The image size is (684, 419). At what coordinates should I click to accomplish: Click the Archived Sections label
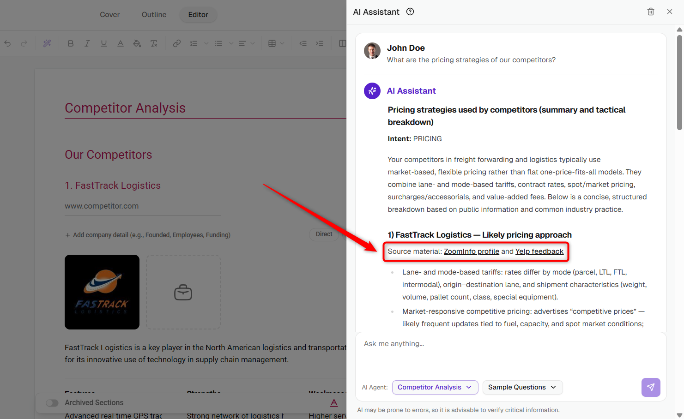(94, 403)
